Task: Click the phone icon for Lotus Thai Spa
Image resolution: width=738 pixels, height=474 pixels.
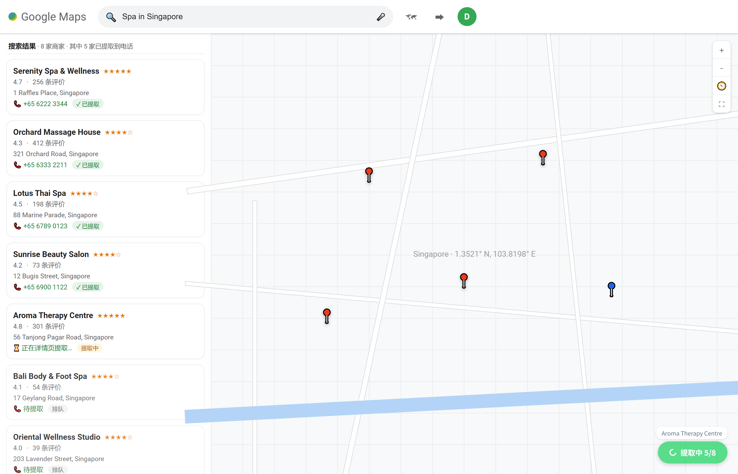Action: pyautogui.click(x=17, y=226)
